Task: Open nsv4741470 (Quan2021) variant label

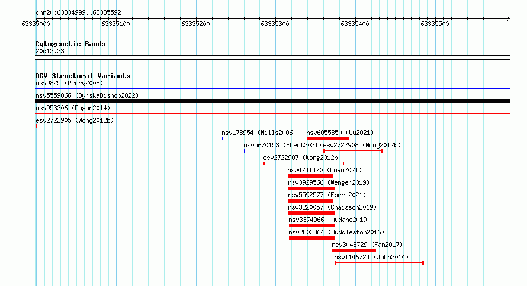Action: 324,170
